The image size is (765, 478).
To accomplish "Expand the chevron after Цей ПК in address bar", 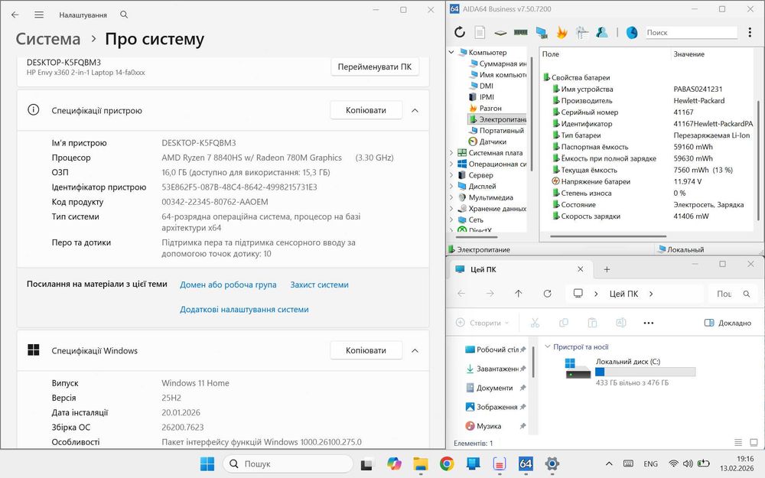I will 651,294.
